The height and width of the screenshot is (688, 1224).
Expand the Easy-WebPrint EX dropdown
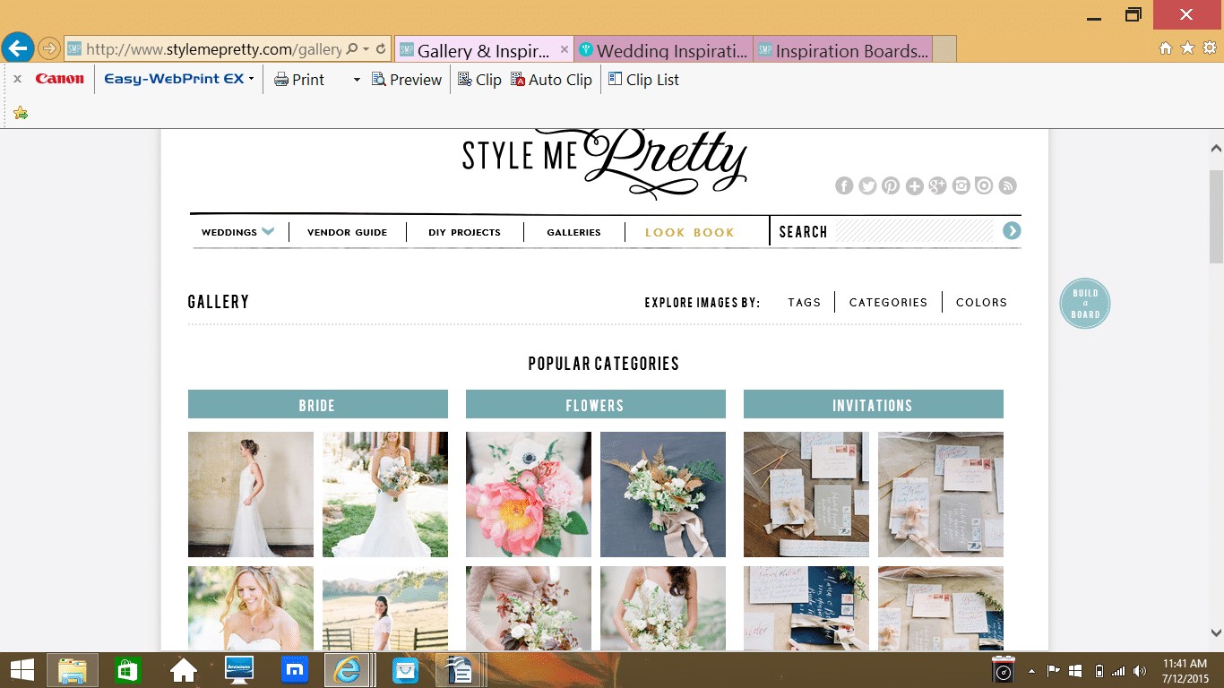point(251,80)
